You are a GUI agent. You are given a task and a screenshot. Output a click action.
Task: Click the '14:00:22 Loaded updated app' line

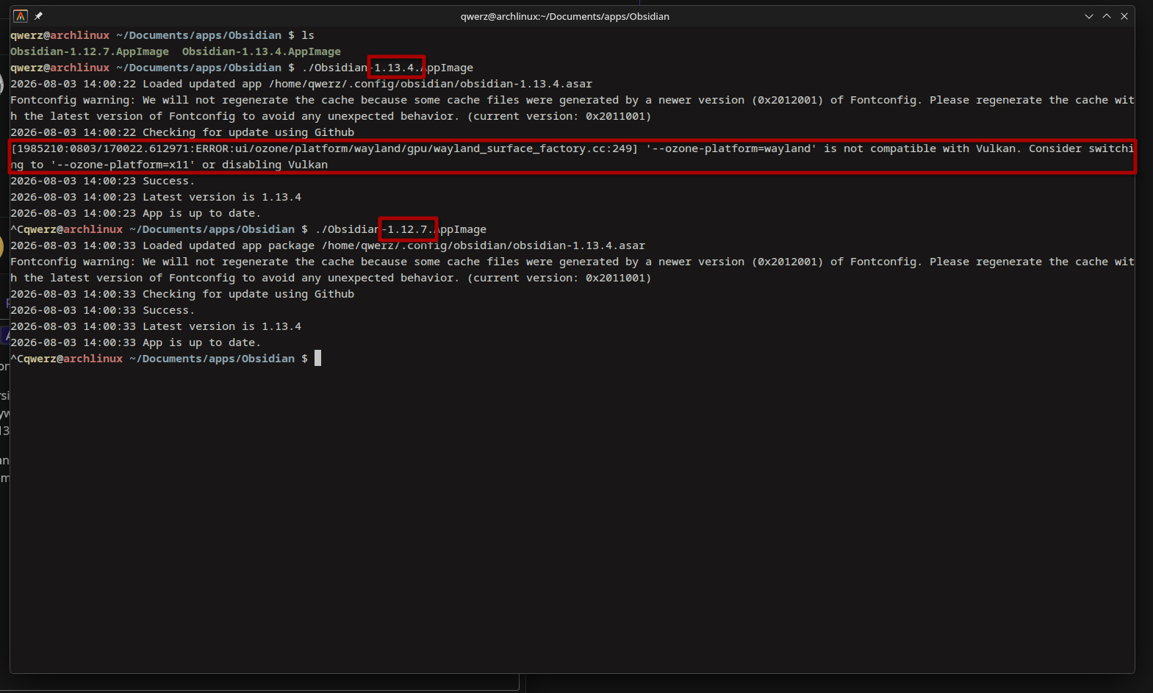click(301, 84)
